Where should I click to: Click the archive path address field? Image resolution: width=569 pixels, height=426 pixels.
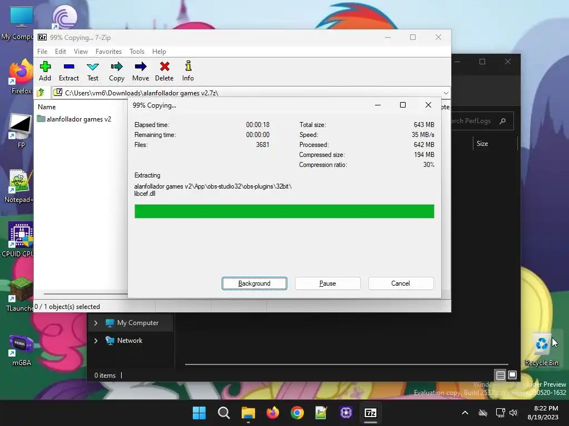247,93
